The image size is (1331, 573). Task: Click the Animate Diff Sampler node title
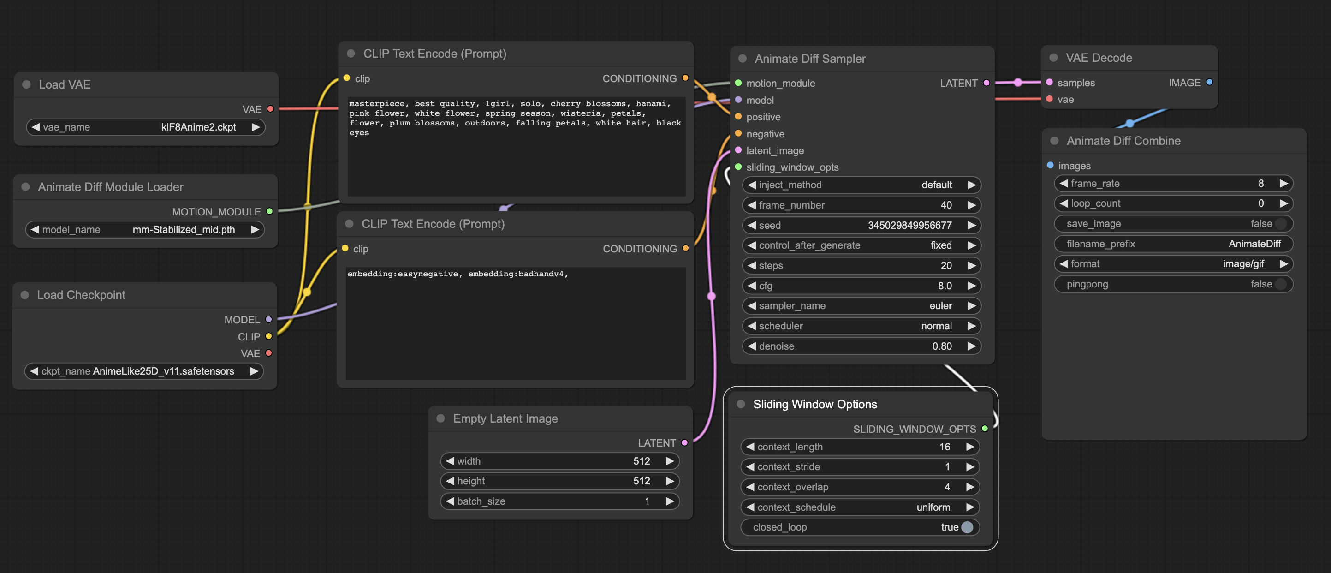tap(810, 59)
